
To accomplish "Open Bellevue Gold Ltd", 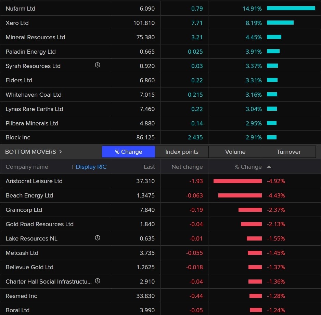I will pos(29,267).
